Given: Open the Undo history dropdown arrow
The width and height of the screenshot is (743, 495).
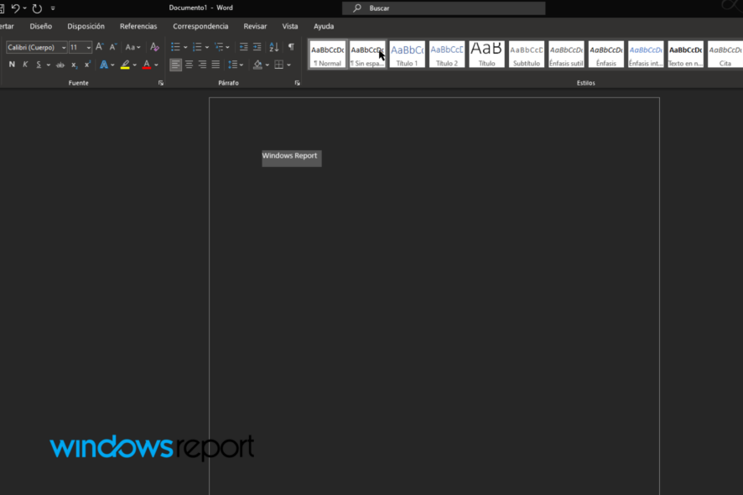Looking at the screenshot, I should (24, 8).
